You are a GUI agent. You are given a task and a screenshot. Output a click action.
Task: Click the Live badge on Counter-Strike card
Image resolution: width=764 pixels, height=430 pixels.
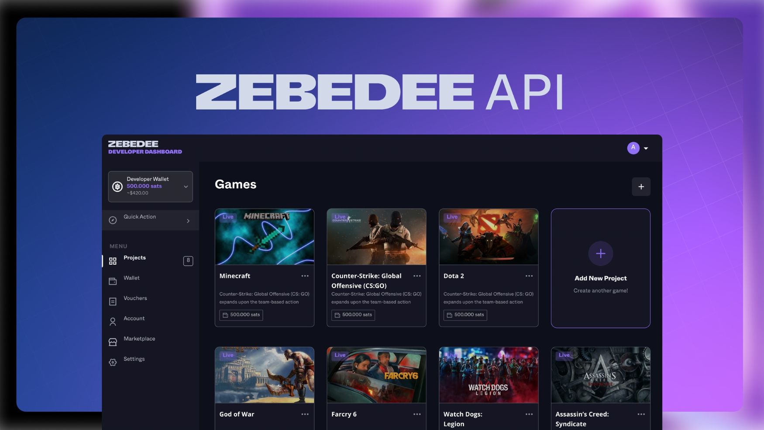point(340,217)
